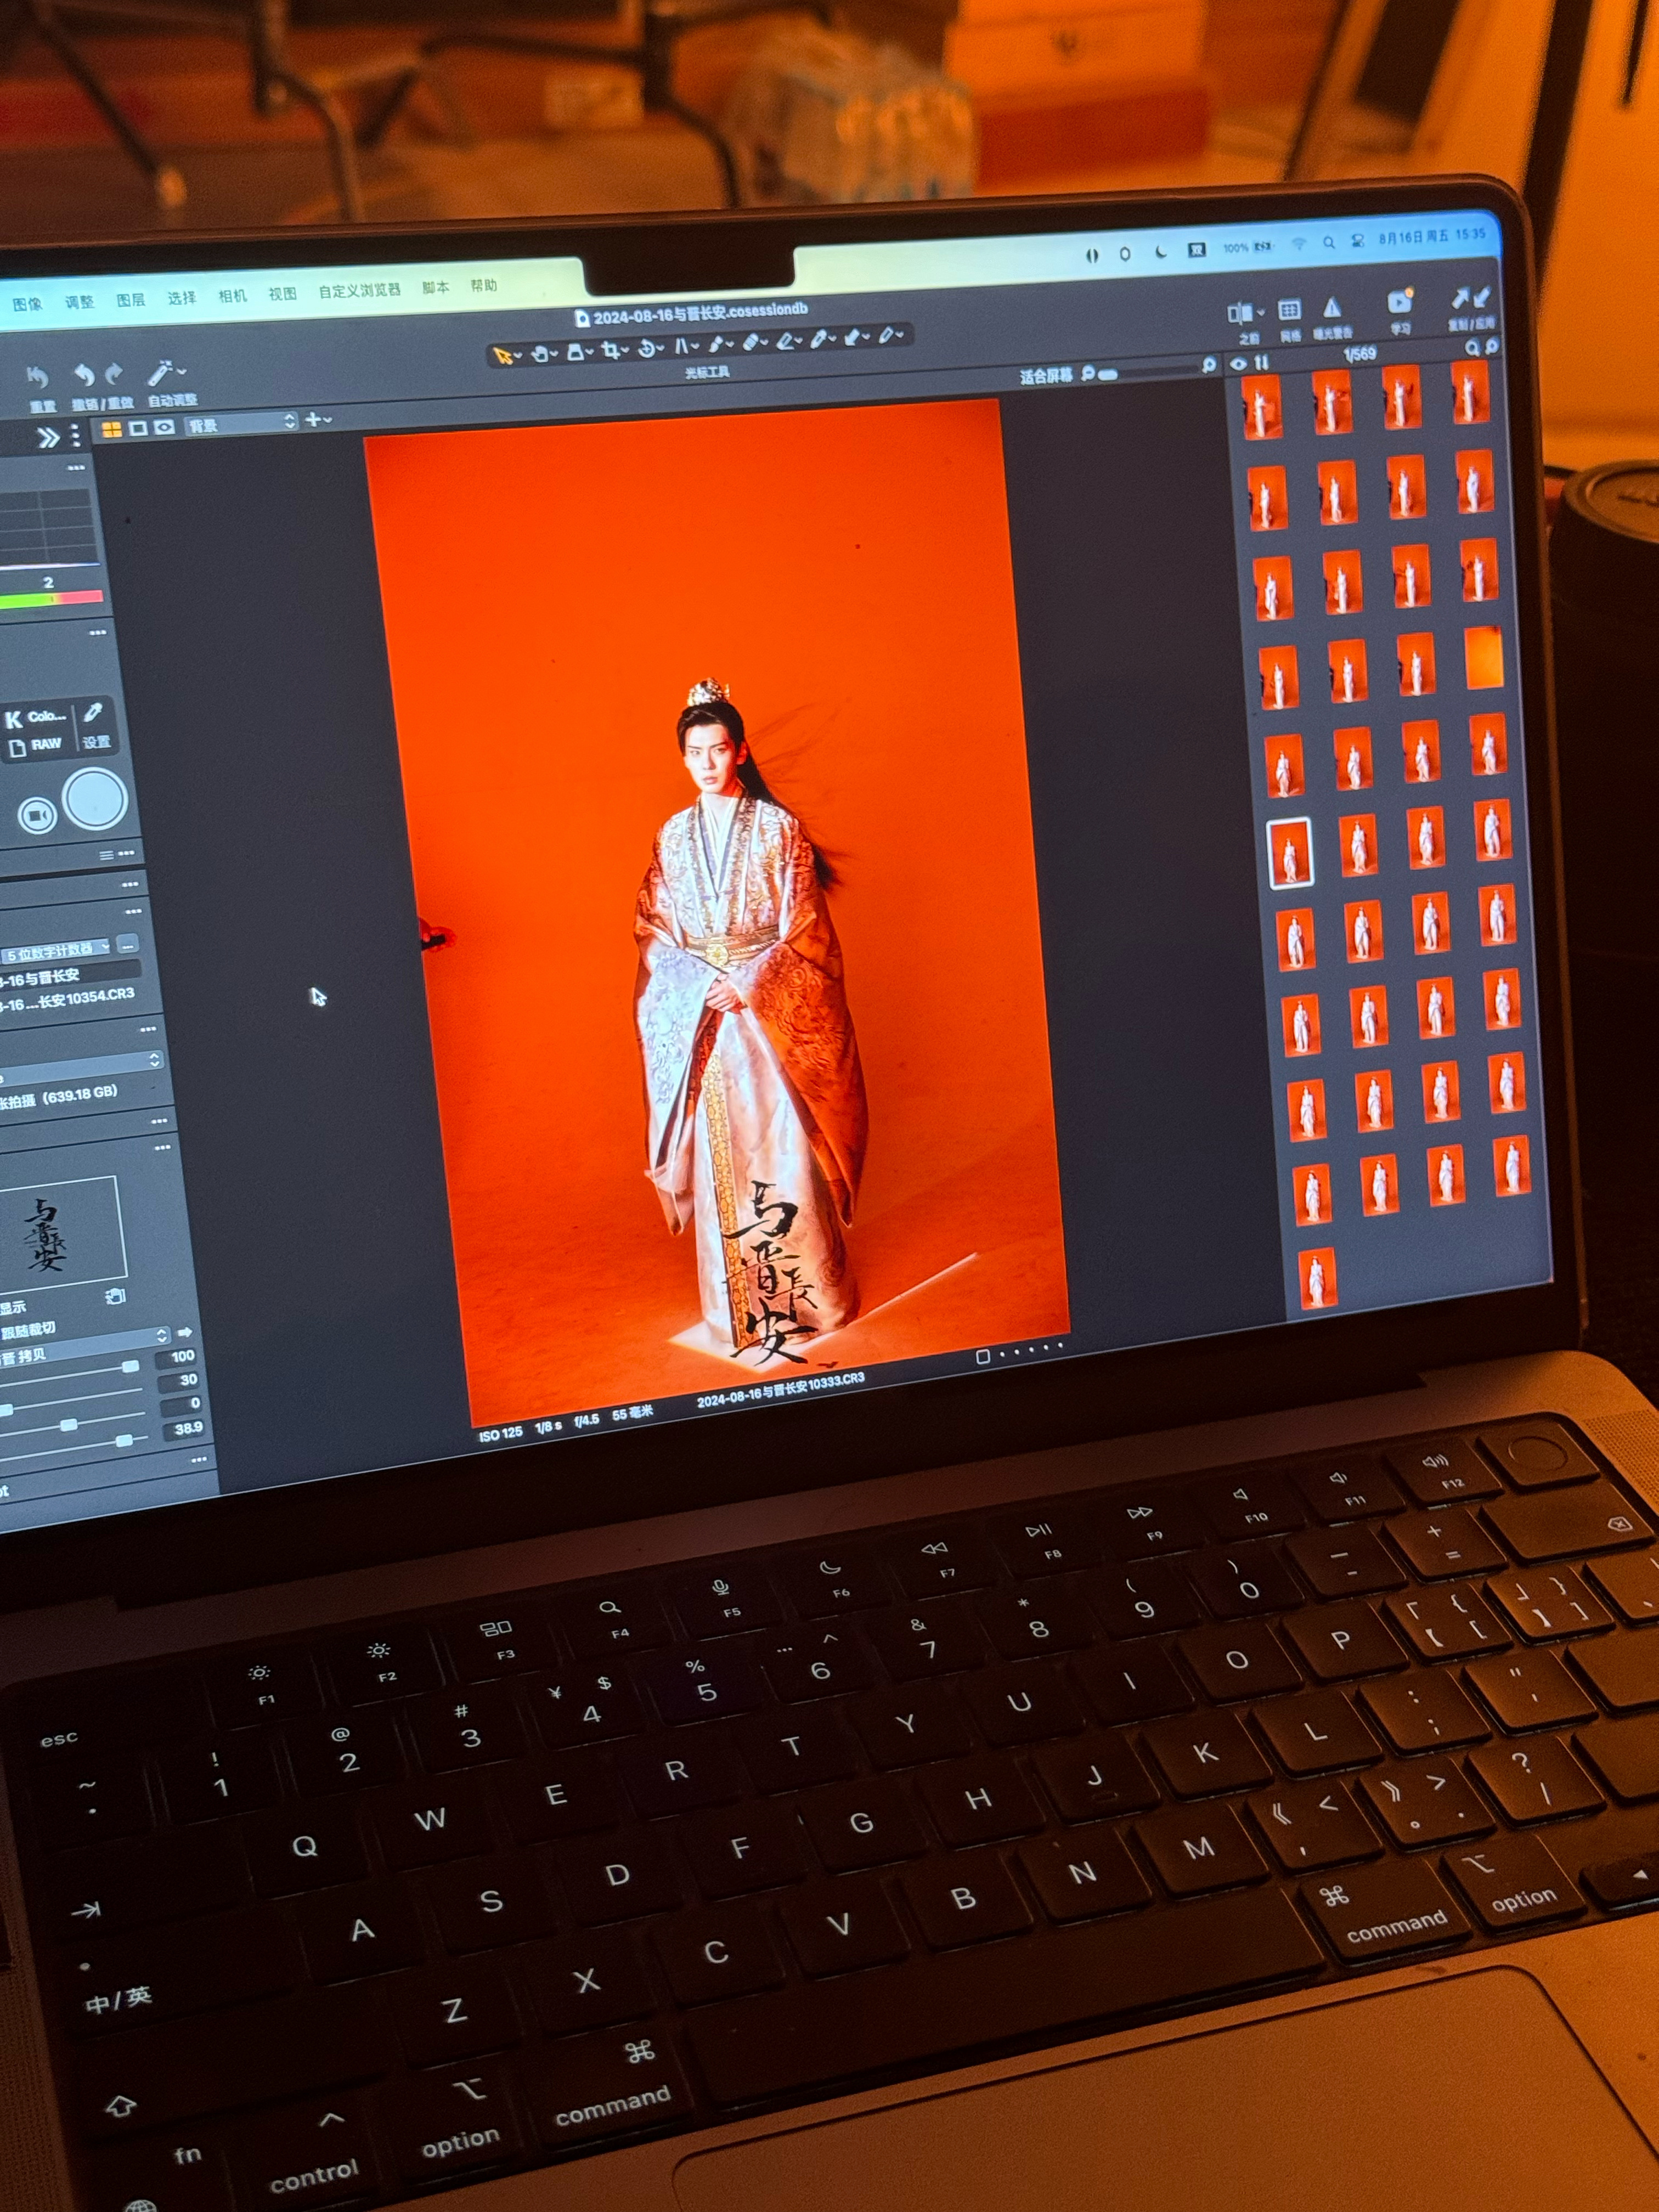The width and height of the screenshot is (1659, 2212).
Task: Open the 调整 (Adjustments) menu
Action: 79,302
